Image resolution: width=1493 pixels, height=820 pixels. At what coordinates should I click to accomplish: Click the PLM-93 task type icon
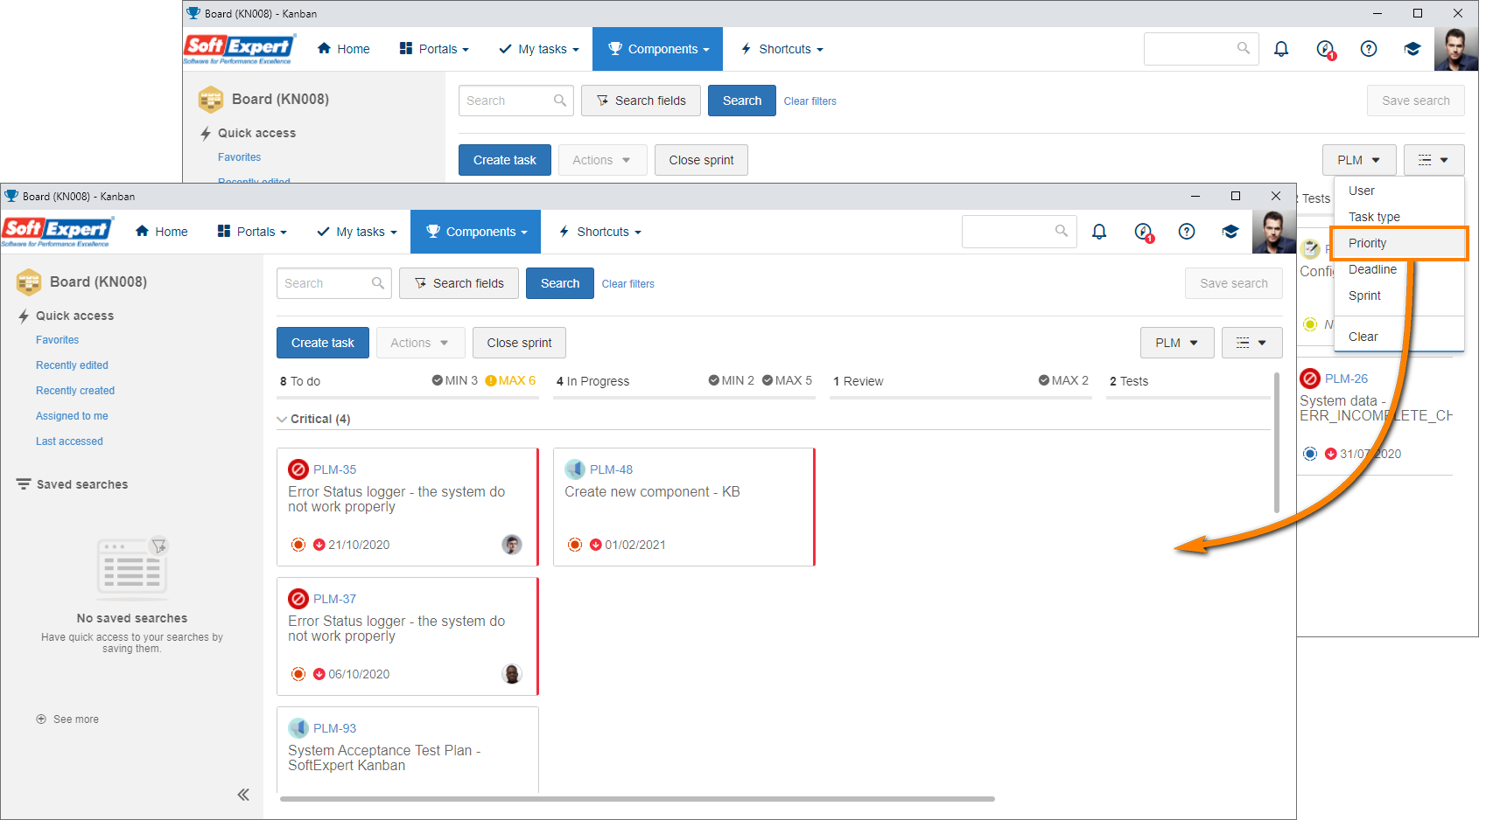coord(298,728)
